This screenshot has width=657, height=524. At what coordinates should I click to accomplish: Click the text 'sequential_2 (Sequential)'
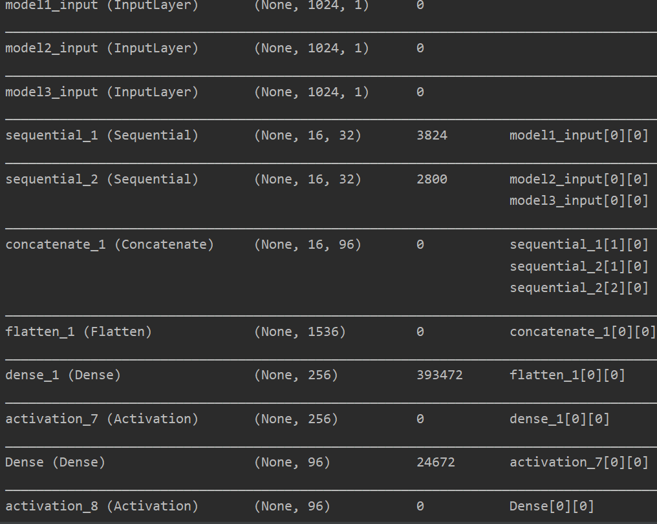102,179
